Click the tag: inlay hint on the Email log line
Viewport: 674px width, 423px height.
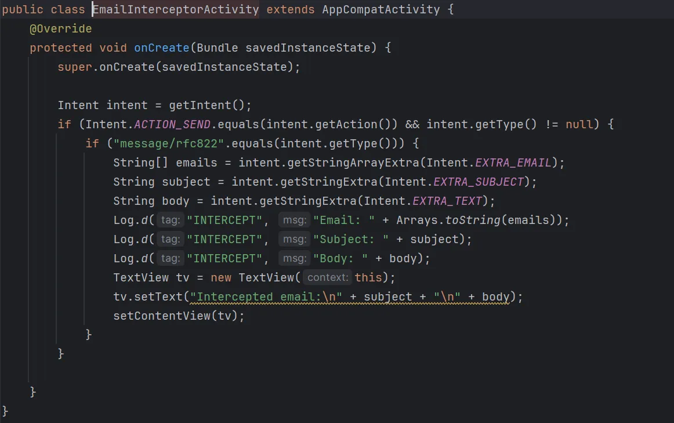(x=170, y=220)
